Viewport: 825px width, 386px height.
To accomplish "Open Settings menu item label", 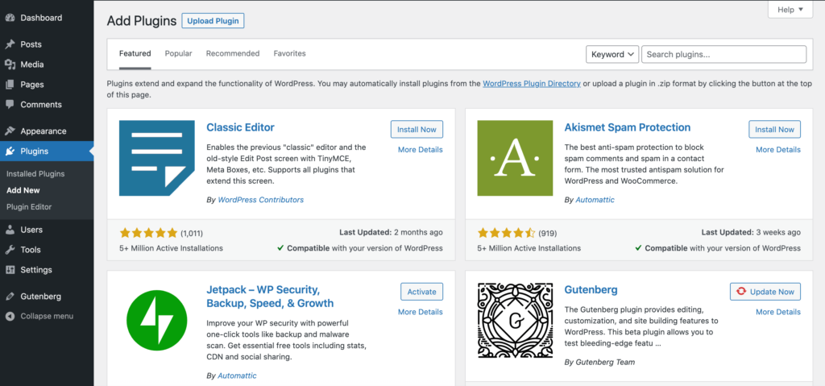I will tap(36, 270).
